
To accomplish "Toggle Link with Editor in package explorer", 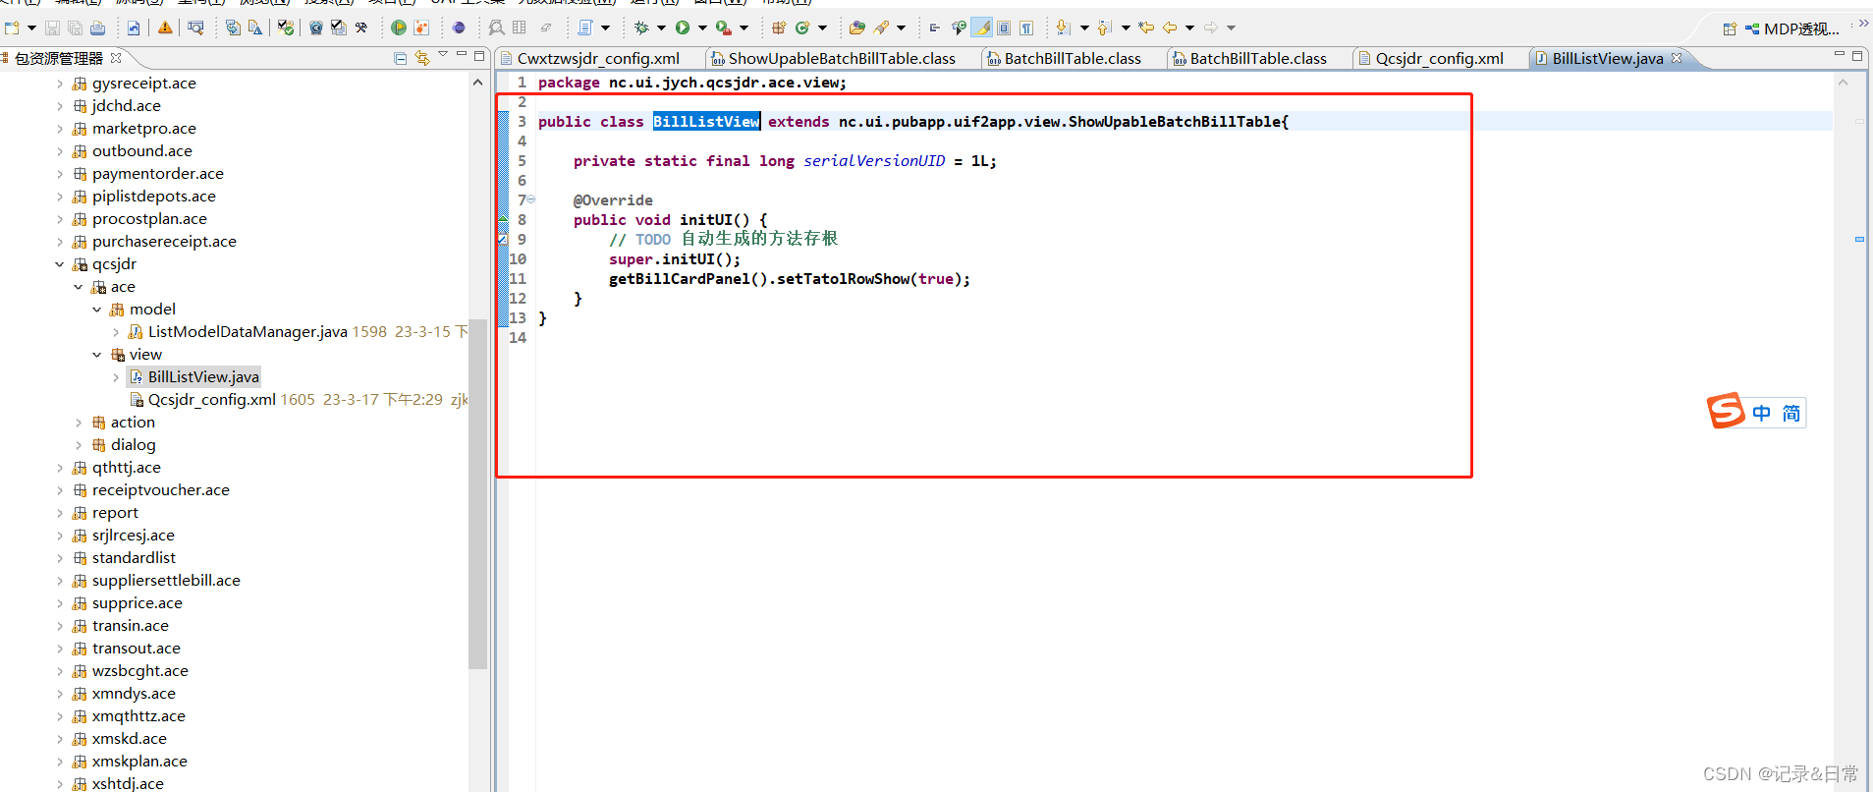I will tap(422, 59).
